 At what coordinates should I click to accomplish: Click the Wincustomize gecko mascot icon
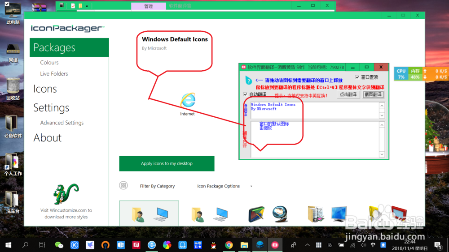click(x=66, y=194)
